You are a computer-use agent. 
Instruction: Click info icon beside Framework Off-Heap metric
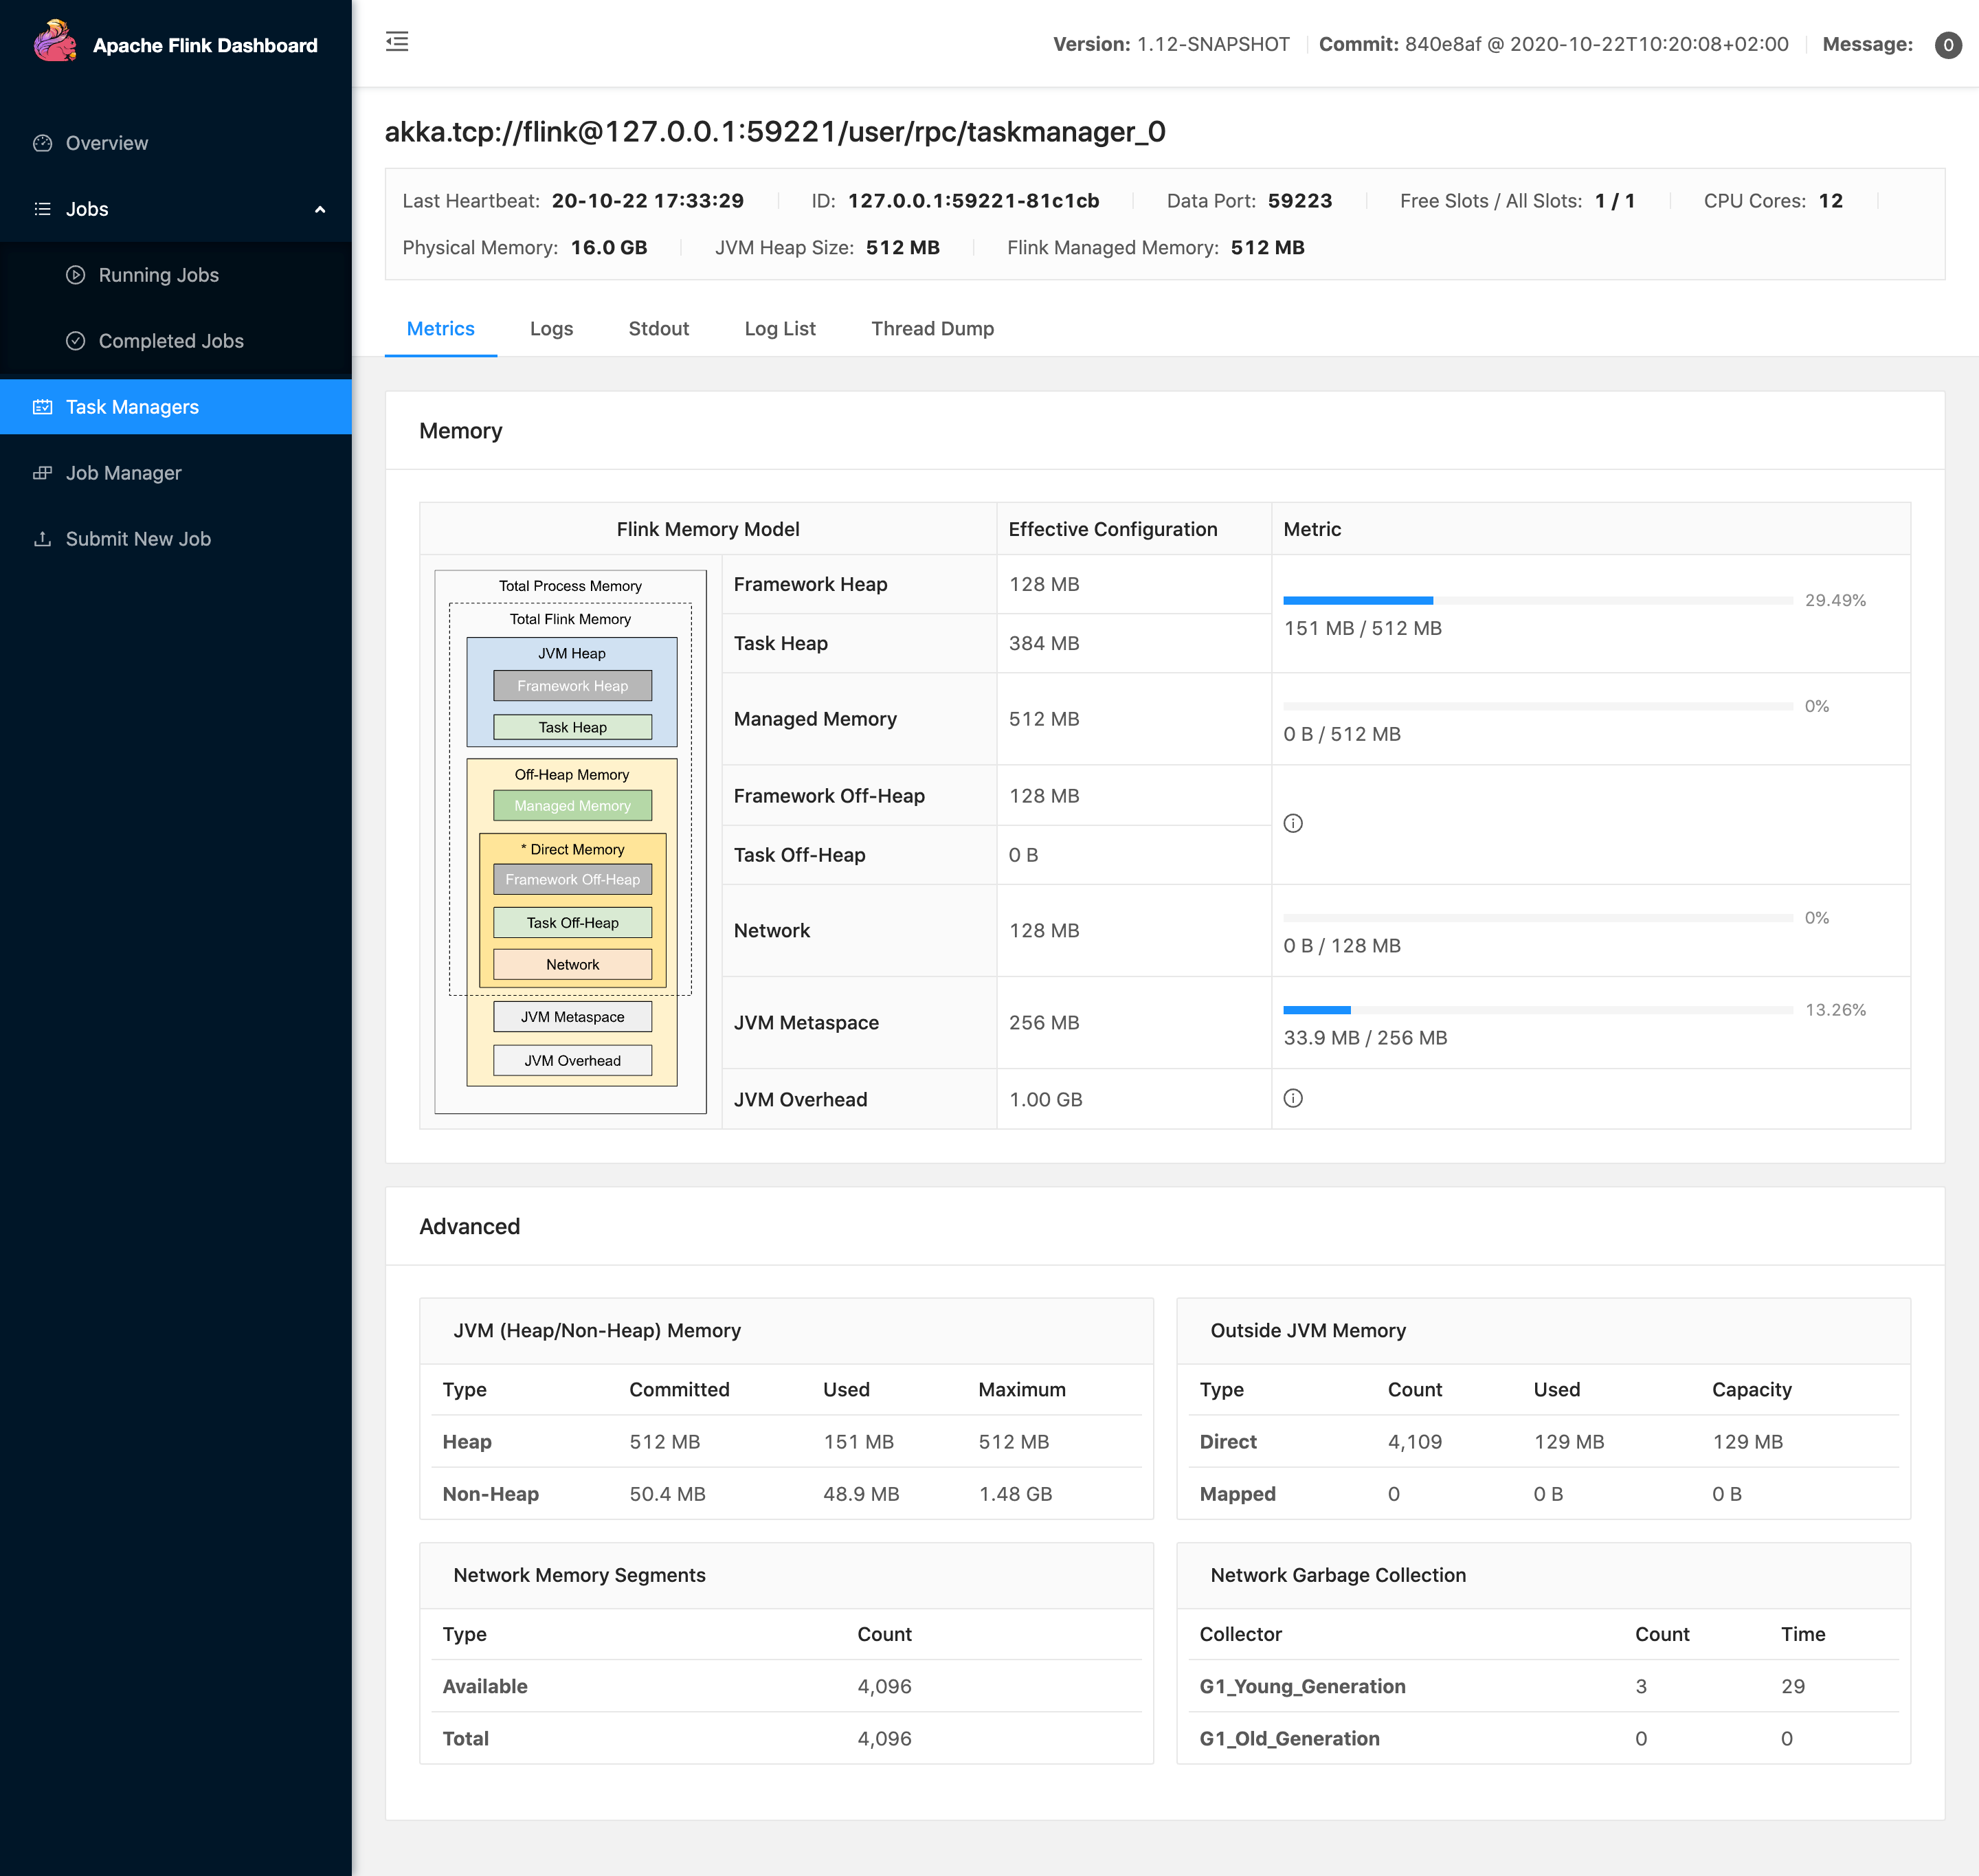(x=1293, y=824)
